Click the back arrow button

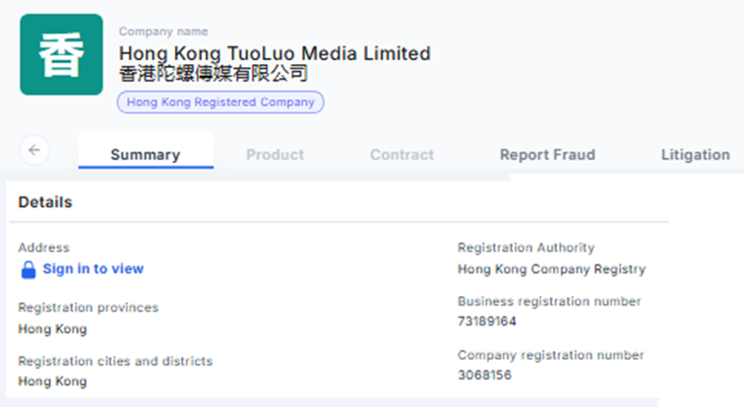pos(34,150)
